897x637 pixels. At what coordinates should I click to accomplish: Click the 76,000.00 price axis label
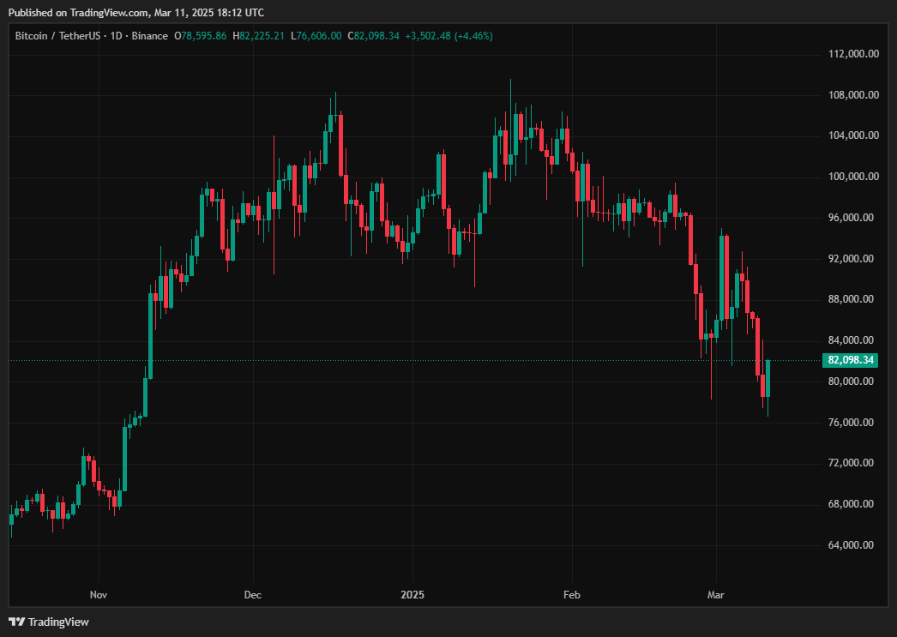click(853, 423)
